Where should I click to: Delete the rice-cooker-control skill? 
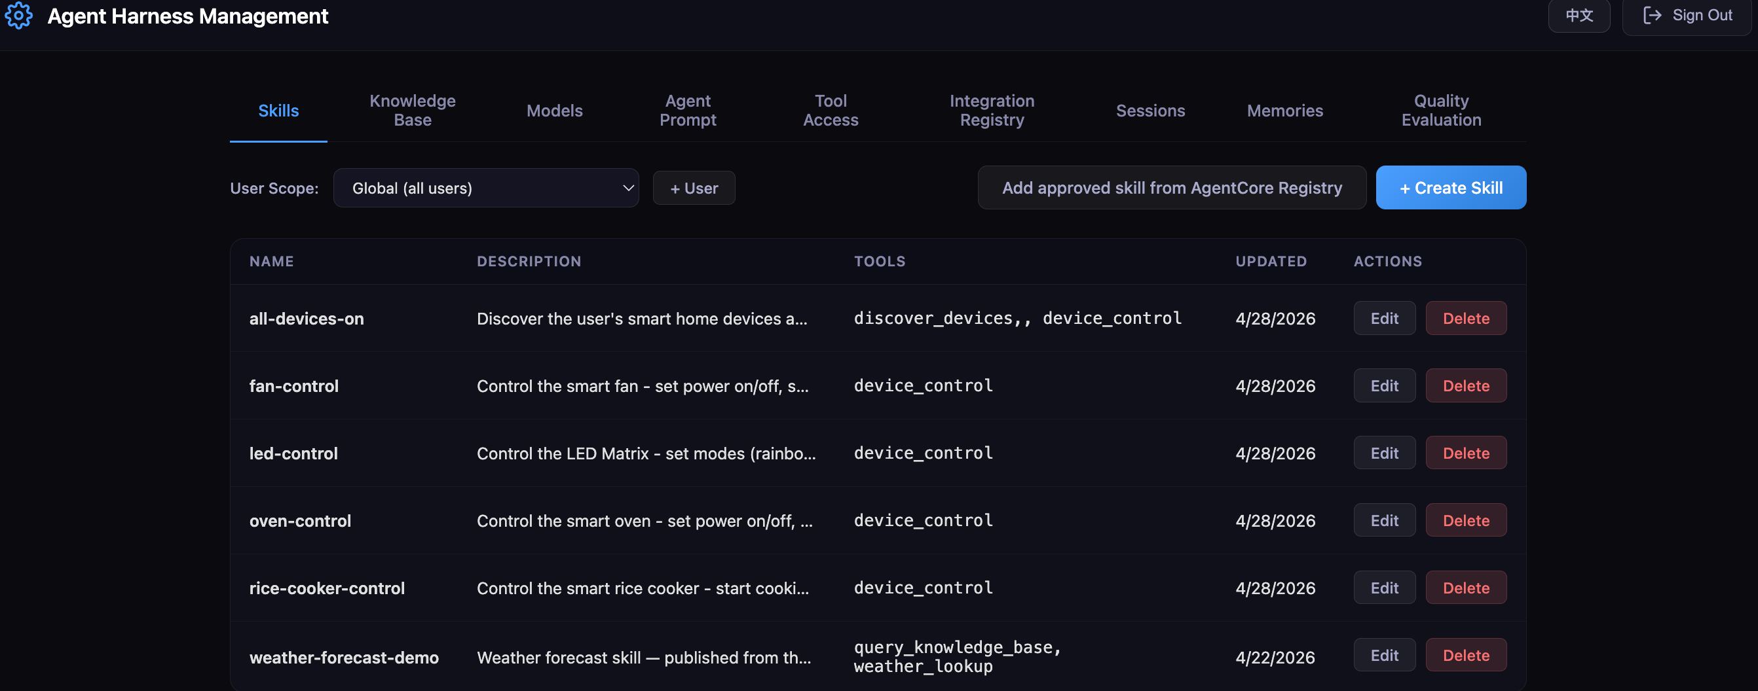1465,588
